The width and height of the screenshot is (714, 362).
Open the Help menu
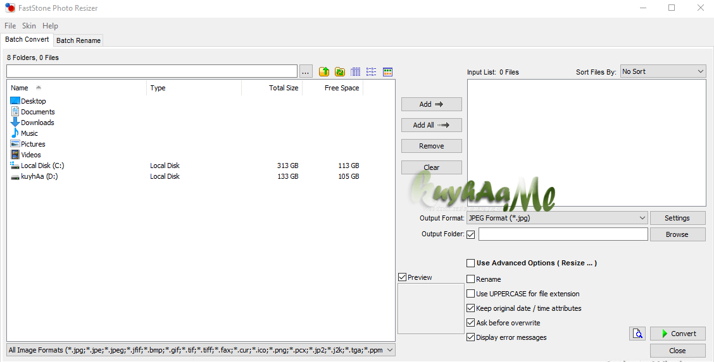tap(50, 26)
